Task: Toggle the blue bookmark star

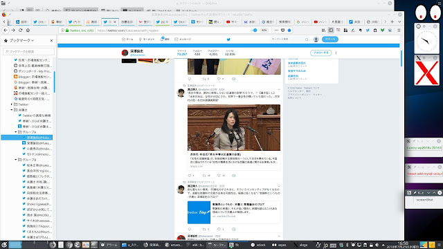Action: [x=289, y=30]
